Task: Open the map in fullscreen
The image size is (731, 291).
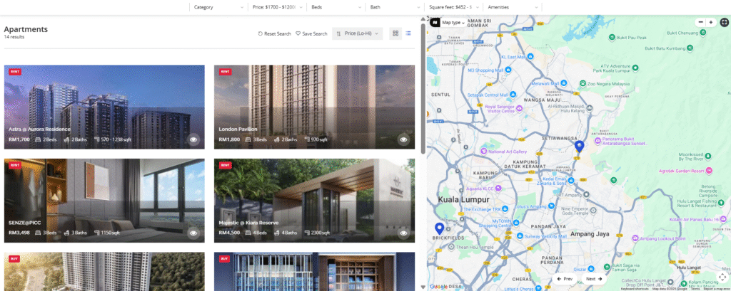Action: 724,22
